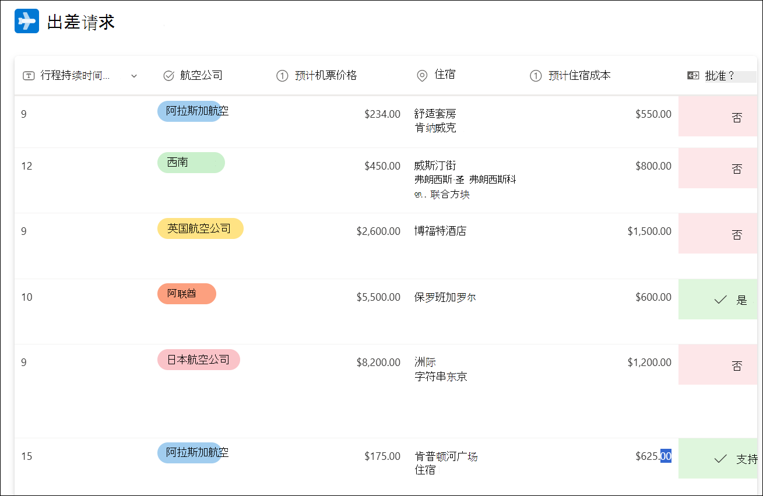
Task: Click trip duration value 10
Action: (x=27, y=297)
